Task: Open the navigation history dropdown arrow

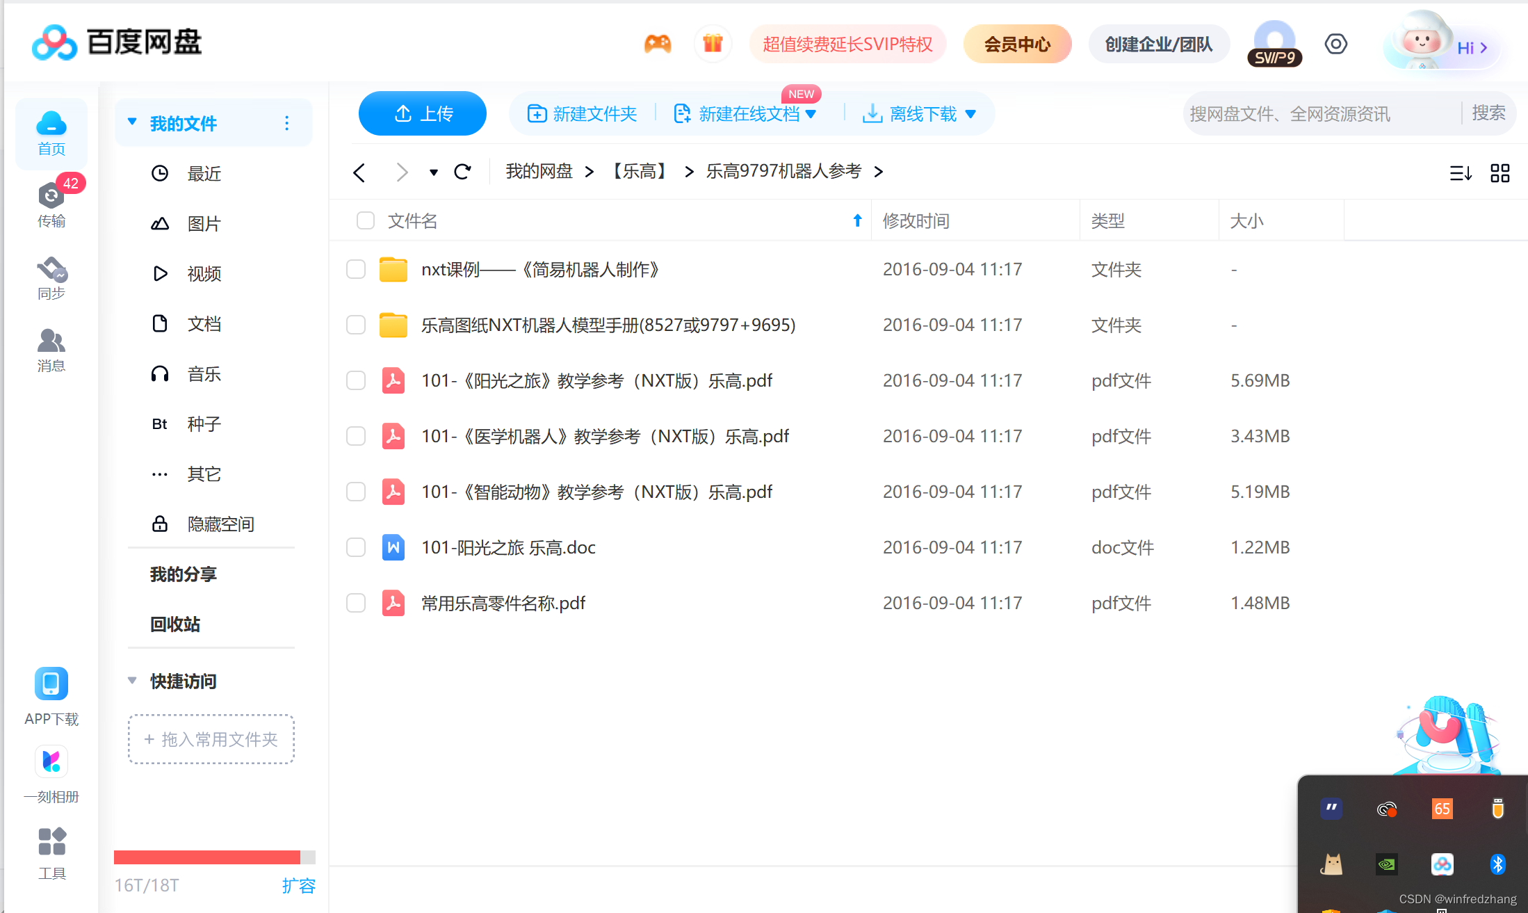Action: tap(434, 172)
